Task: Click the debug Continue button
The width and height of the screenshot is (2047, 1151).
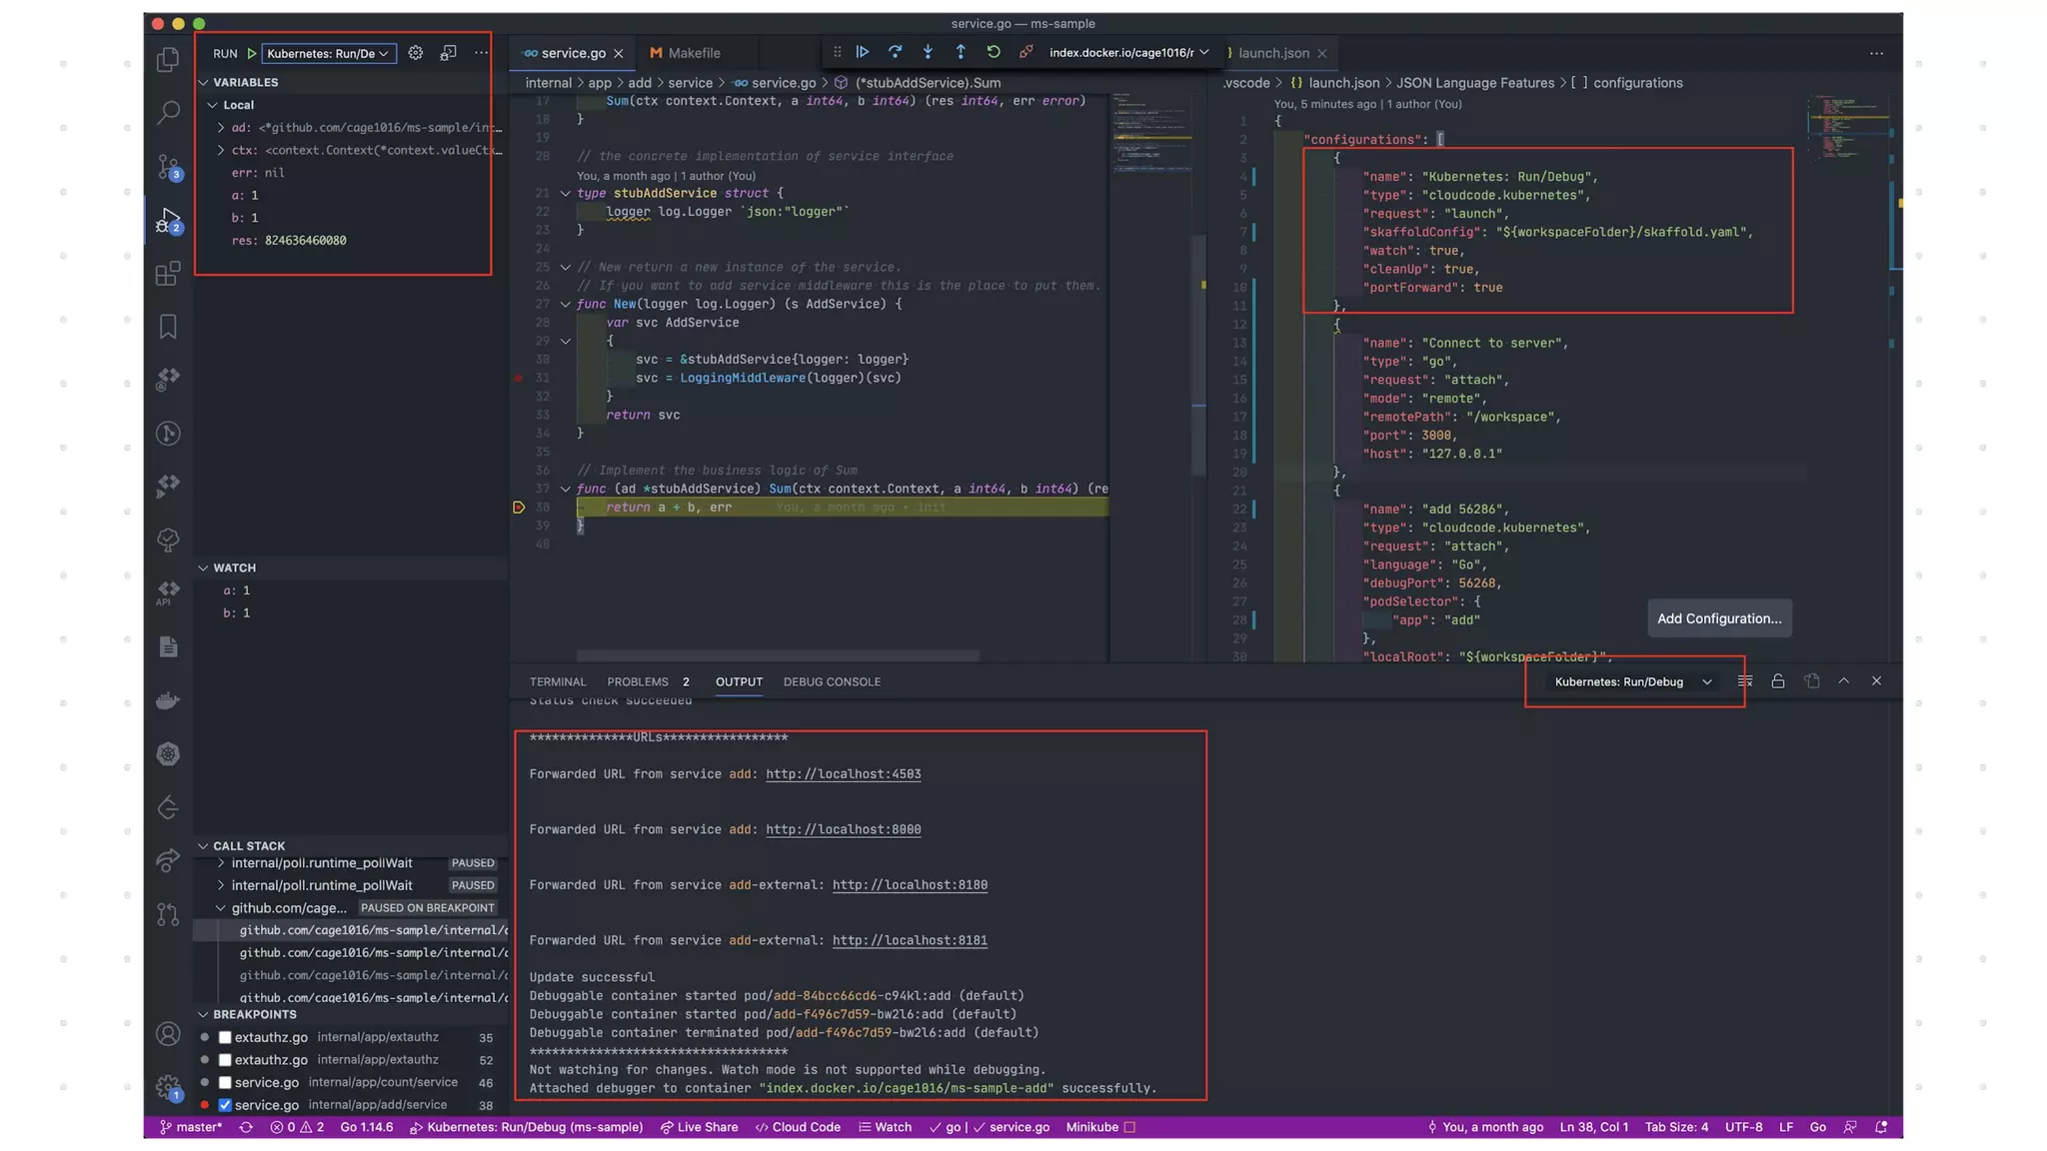Action: (863, 52)
